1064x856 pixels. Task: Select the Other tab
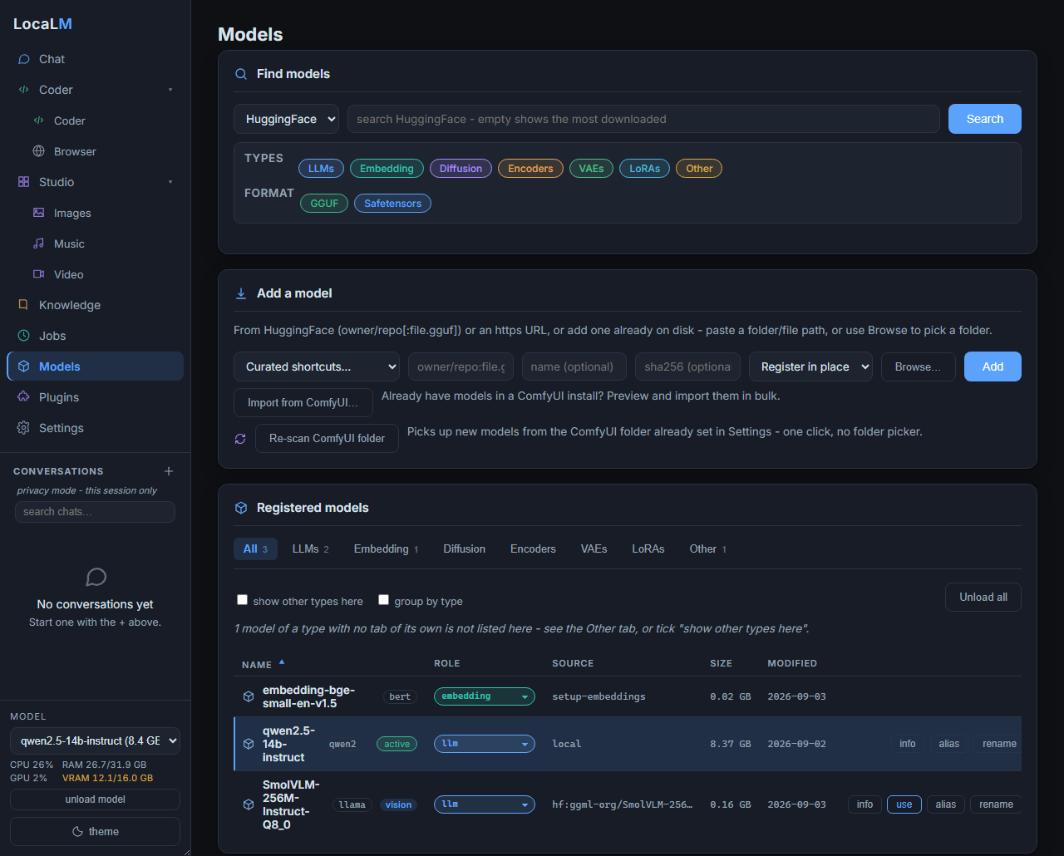pos(707,549)
